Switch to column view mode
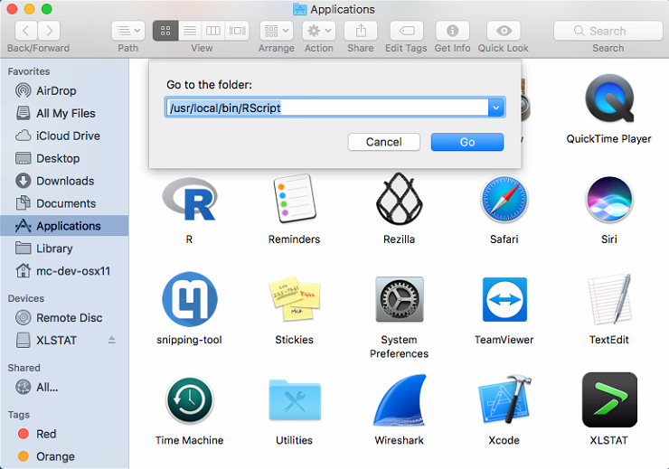Viewport: 669px width, 469px height. pyautogui.click(x=214, y=30)
